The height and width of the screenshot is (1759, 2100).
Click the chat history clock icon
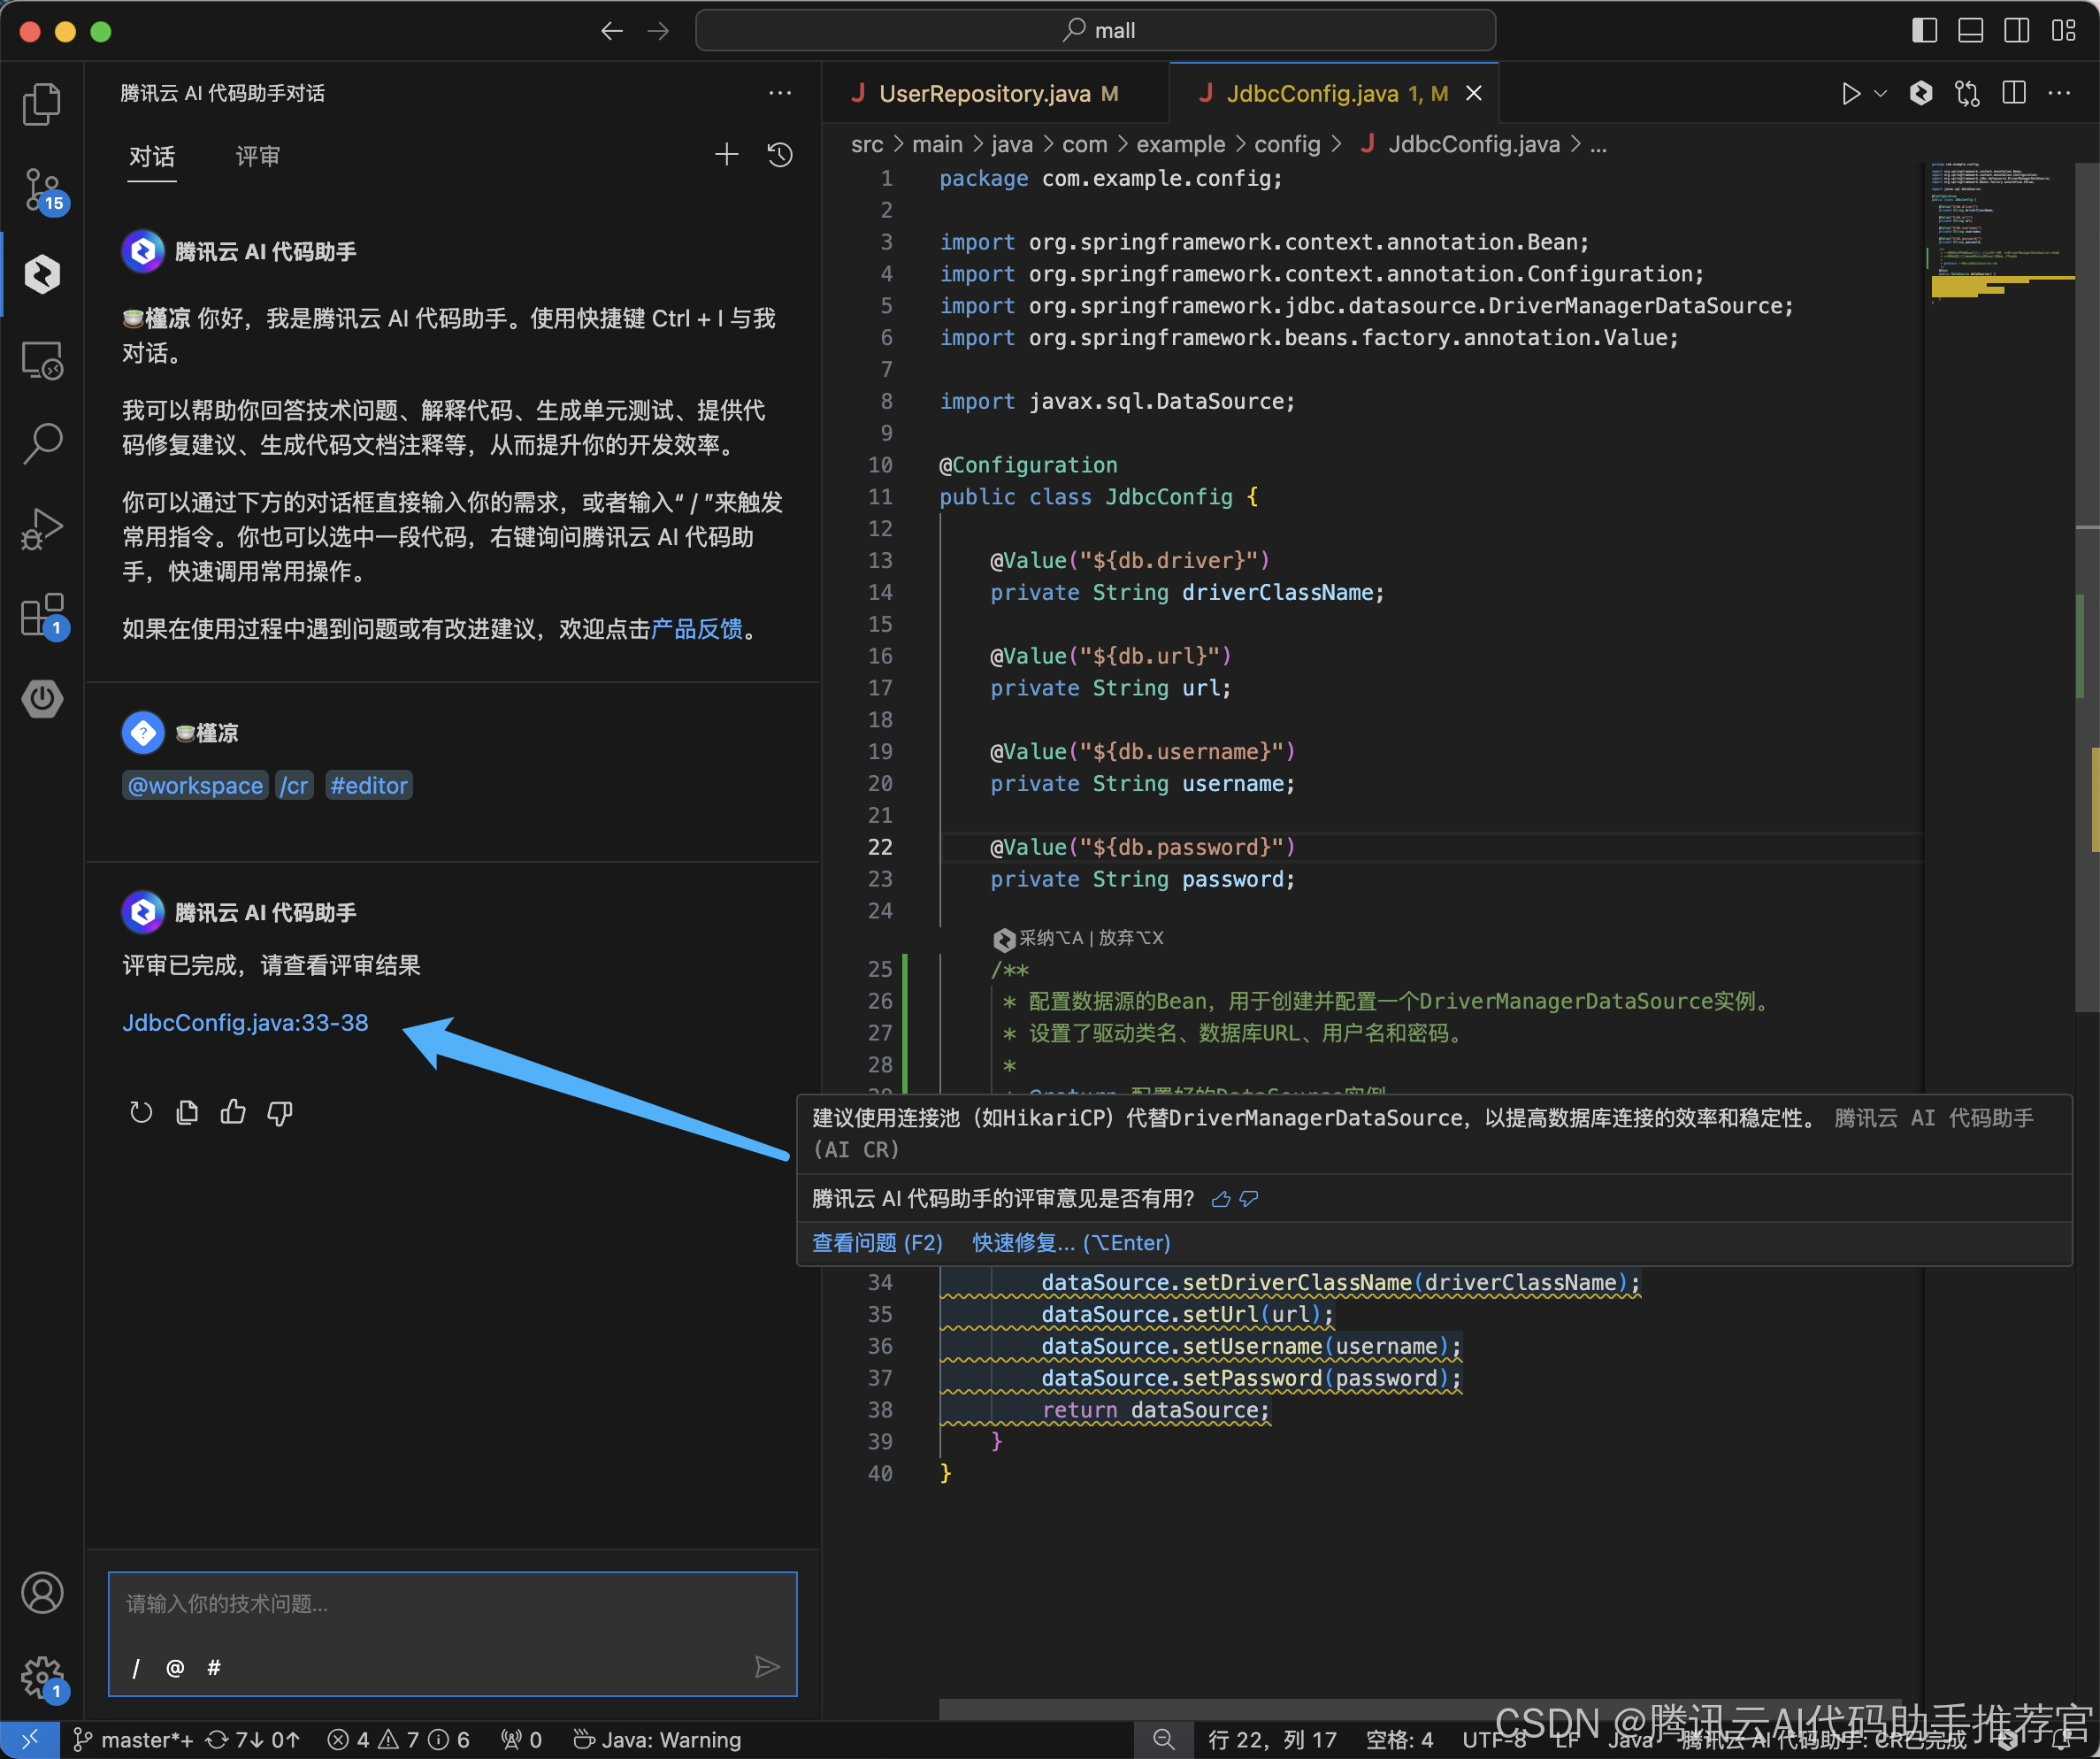pos(780,155)
